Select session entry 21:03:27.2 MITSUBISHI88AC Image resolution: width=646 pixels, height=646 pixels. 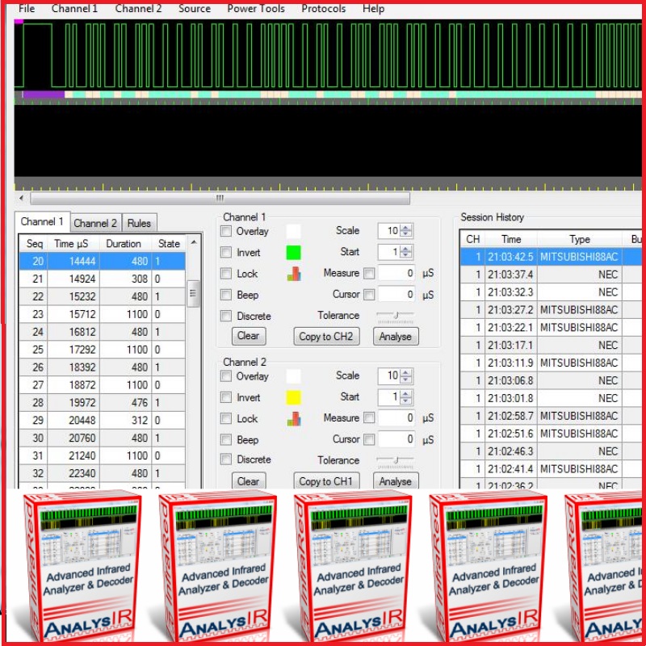click(x=551, y=310)
